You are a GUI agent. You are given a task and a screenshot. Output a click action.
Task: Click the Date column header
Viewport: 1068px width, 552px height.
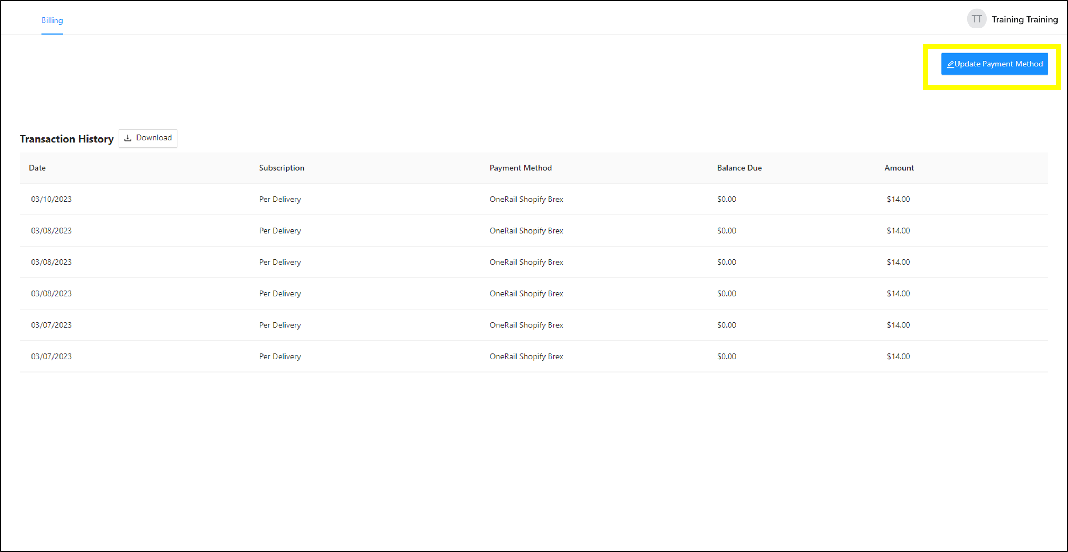(x=37, y=168)
